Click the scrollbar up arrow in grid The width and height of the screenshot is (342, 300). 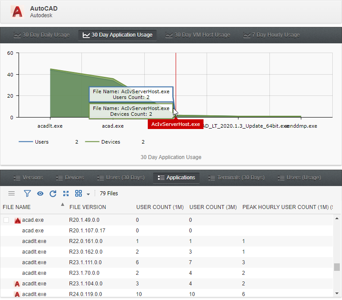point(337,219)
